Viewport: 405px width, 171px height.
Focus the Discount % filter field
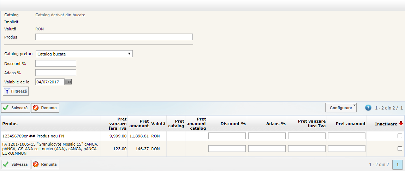56,64
